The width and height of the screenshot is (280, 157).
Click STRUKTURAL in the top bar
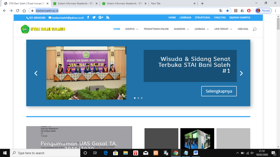pos(203,17)
